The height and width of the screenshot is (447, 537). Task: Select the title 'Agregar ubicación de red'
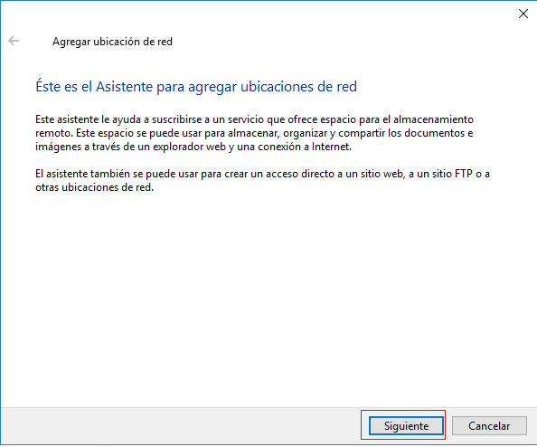[x=112, y=42]
